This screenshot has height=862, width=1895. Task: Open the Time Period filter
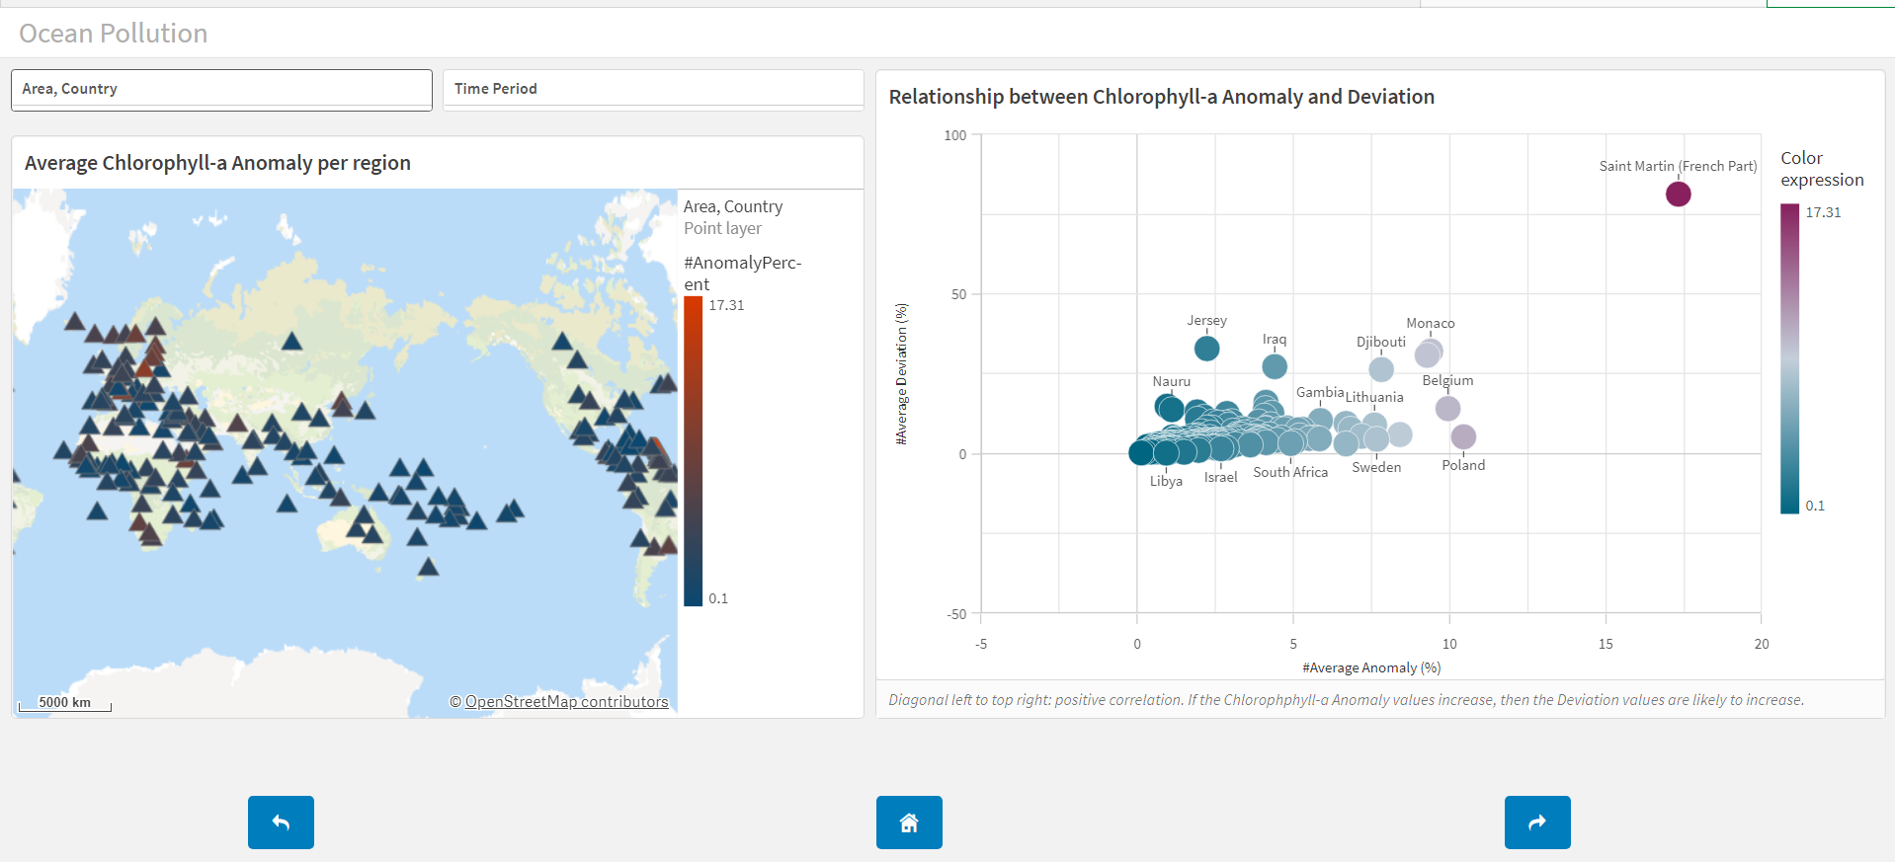pos(653,89)
